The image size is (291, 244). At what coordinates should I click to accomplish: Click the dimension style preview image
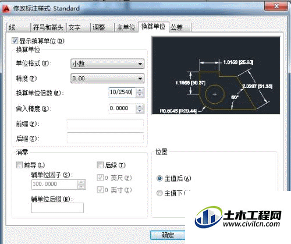tap(216, 76)
